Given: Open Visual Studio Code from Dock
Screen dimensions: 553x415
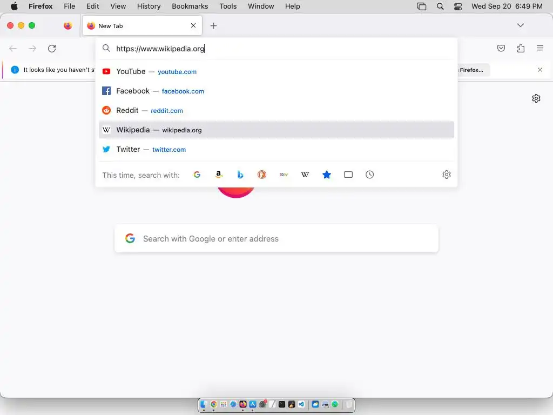Looking at the screenshot, I should click(301, 404).
